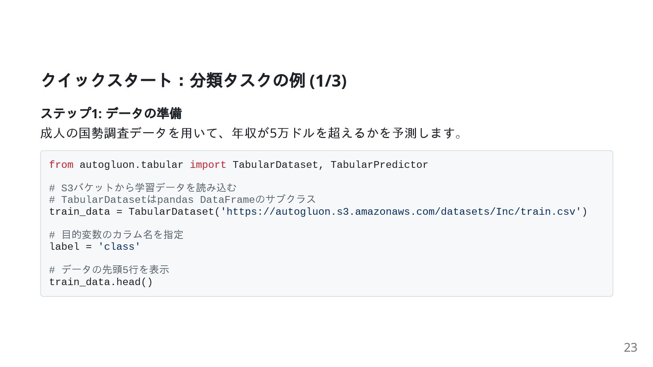
Task: Click the comment データの先頭5行を表示
Action: [109, 270]
